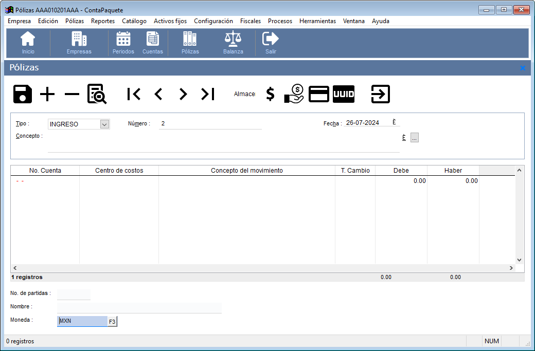Click Debe column header
This screenshot has height=351, width=535.
pyautogui.click(x=401, y=171)
